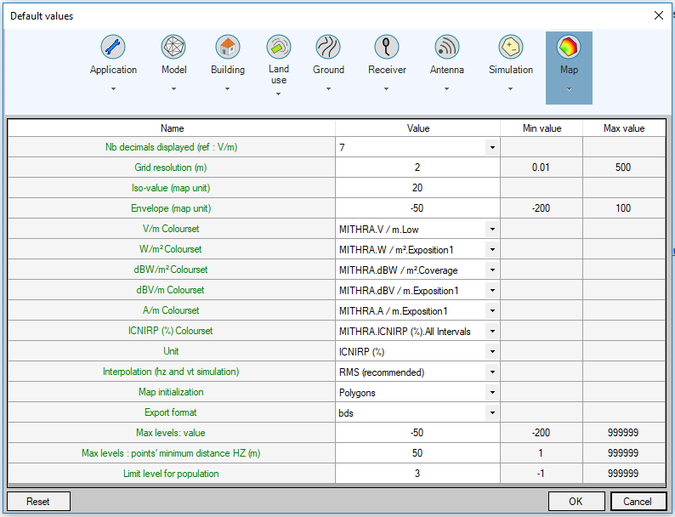Open Interpolation method dropdown arrow
Image resolution: width=675 pixels, height=517 pixels.
pos(492,372)
